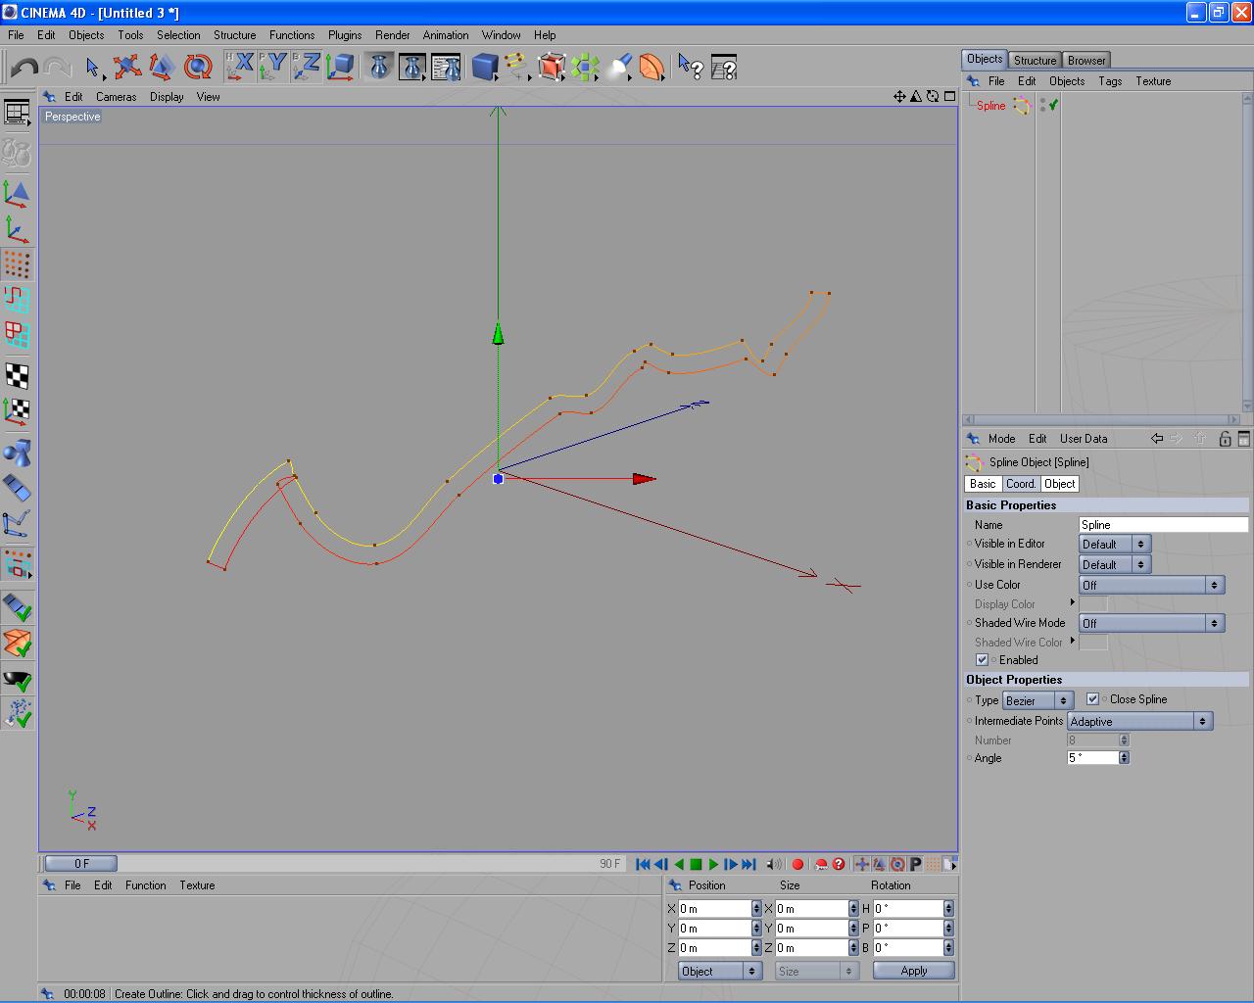Open the Add Cube primitive icon
Viewport: 1254px width, 1003px height.
(x=484, y=68)
